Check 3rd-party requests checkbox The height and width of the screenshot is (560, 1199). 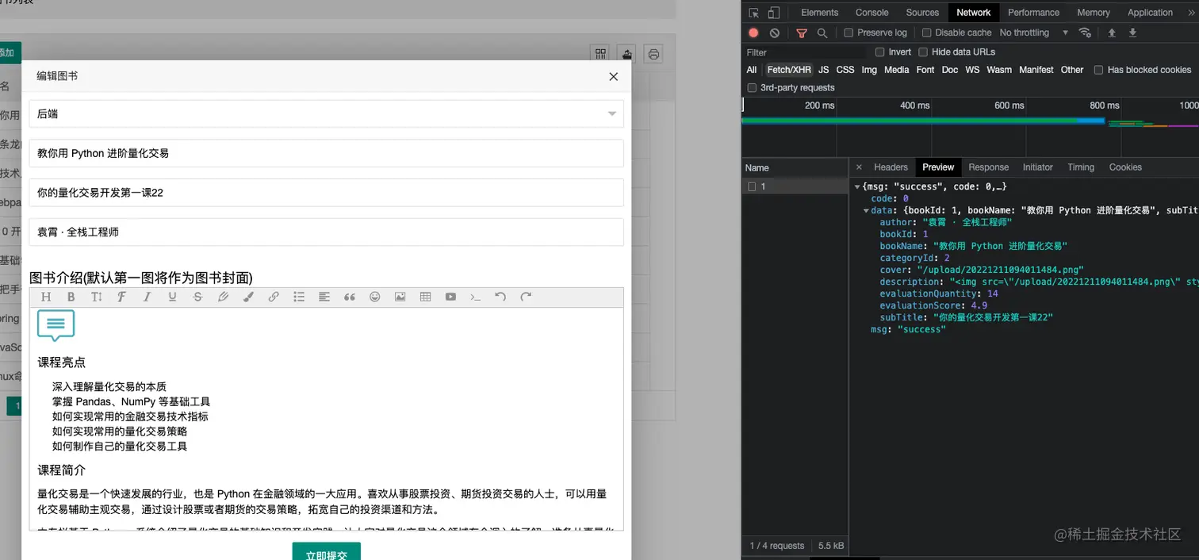[752, 87]
